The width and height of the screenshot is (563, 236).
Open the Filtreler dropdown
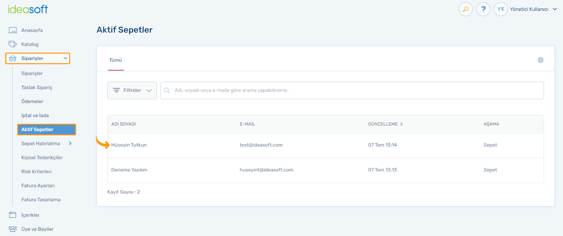pyautogui.click(x=132, y=90)
